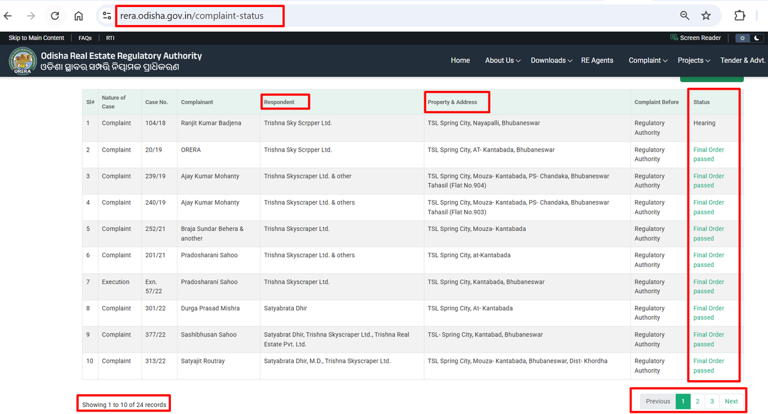This screenshot has width=768, height=414.
Task: Open the zoom magnifier icon in address bar
Action: point(685,15)
